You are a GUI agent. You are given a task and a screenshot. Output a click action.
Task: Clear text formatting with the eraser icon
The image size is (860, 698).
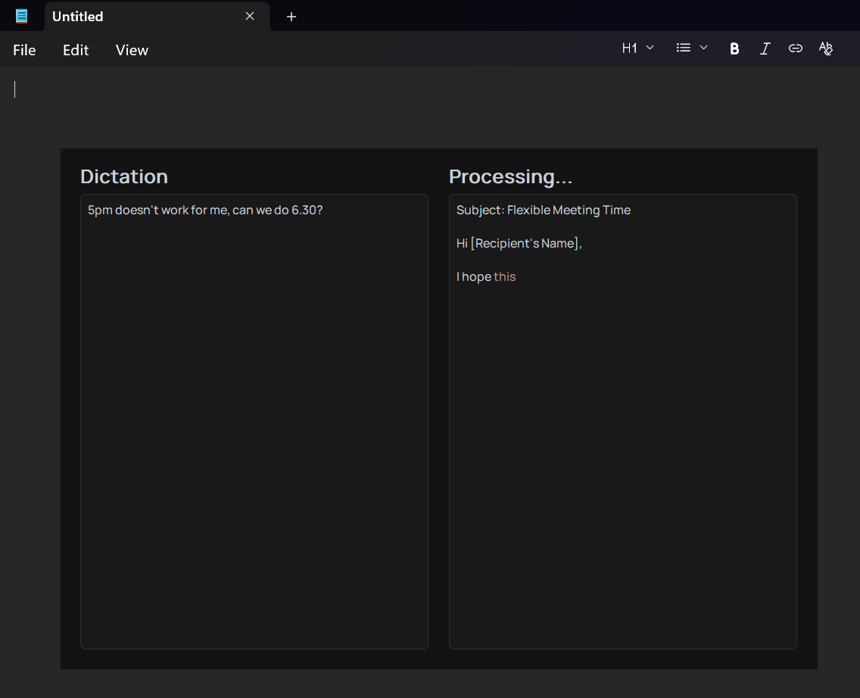click(x=825, y=48)
